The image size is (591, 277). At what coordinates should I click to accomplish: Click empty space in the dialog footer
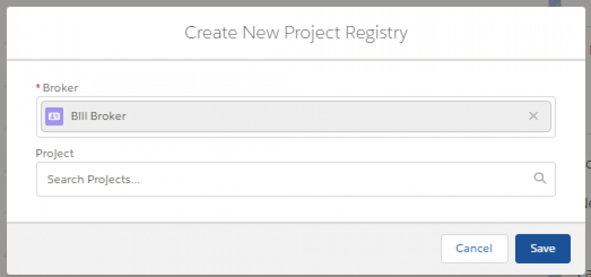coord(215,249)
